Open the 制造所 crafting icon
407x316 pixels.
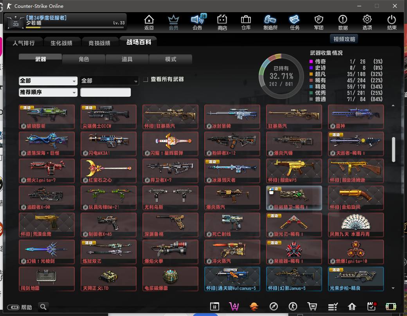point(270,22)
